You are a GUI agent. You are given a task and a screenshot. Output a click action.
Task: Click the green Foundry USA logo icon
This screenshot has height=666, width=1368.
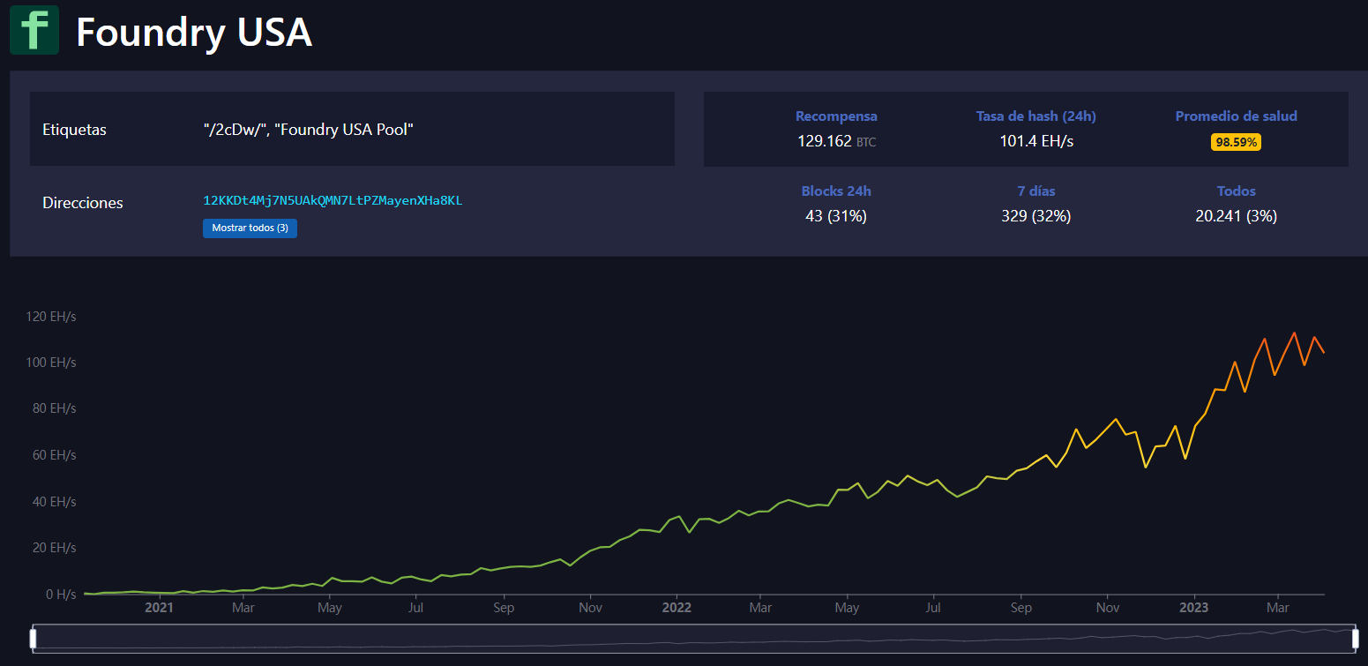[x=34, y=30]
